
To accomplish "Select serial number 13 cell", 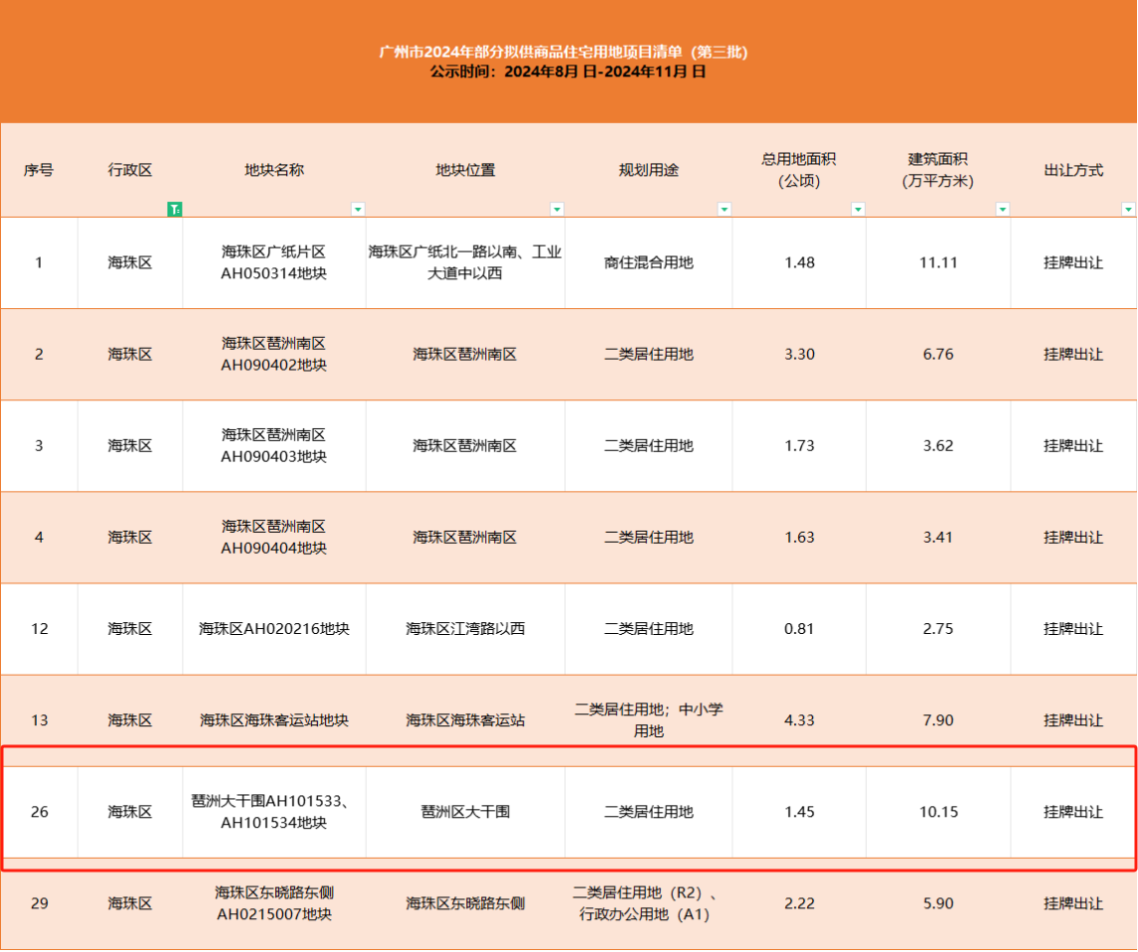I will (x=39, y=719).
